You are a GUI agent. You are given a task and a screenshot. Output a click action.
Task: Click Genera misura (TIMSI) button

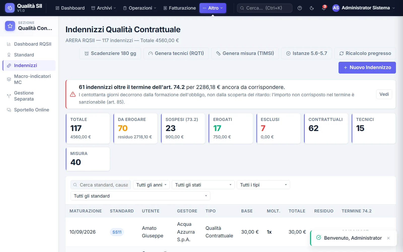coord(245,53)
